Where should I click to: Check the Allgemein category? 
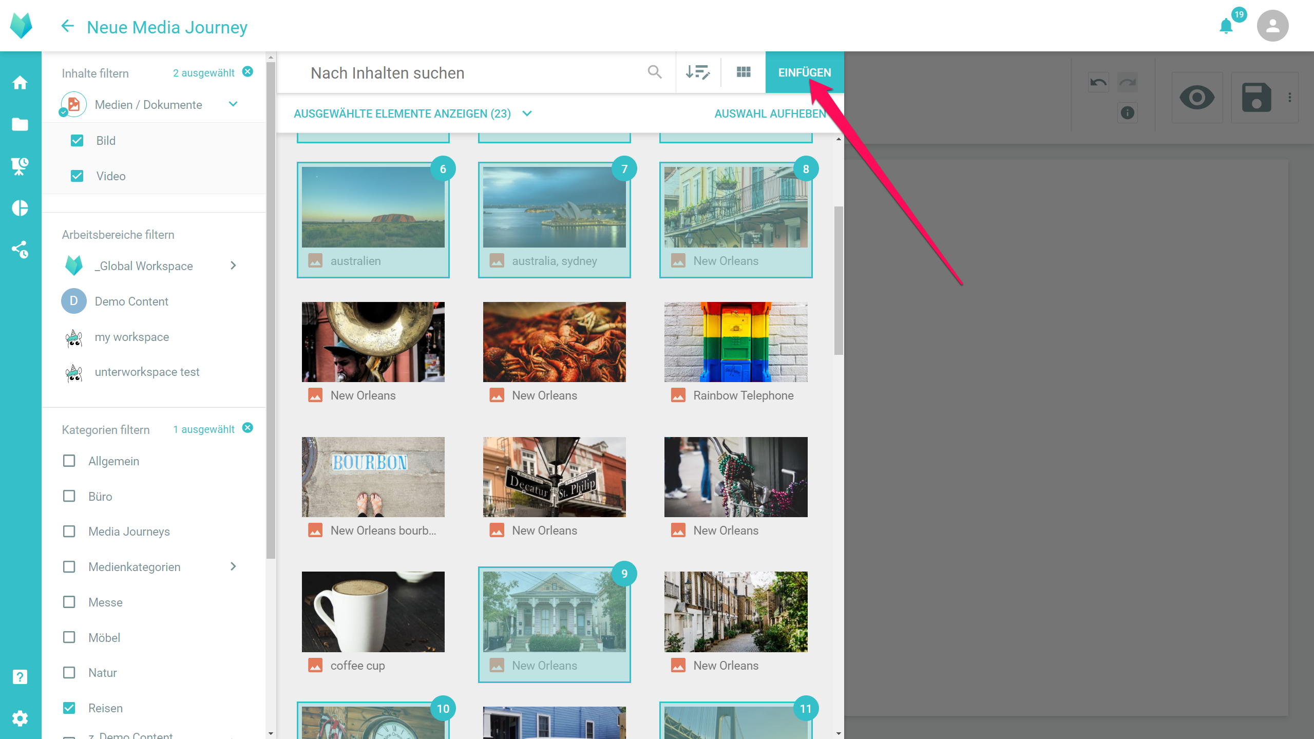(x=69, y=461)
